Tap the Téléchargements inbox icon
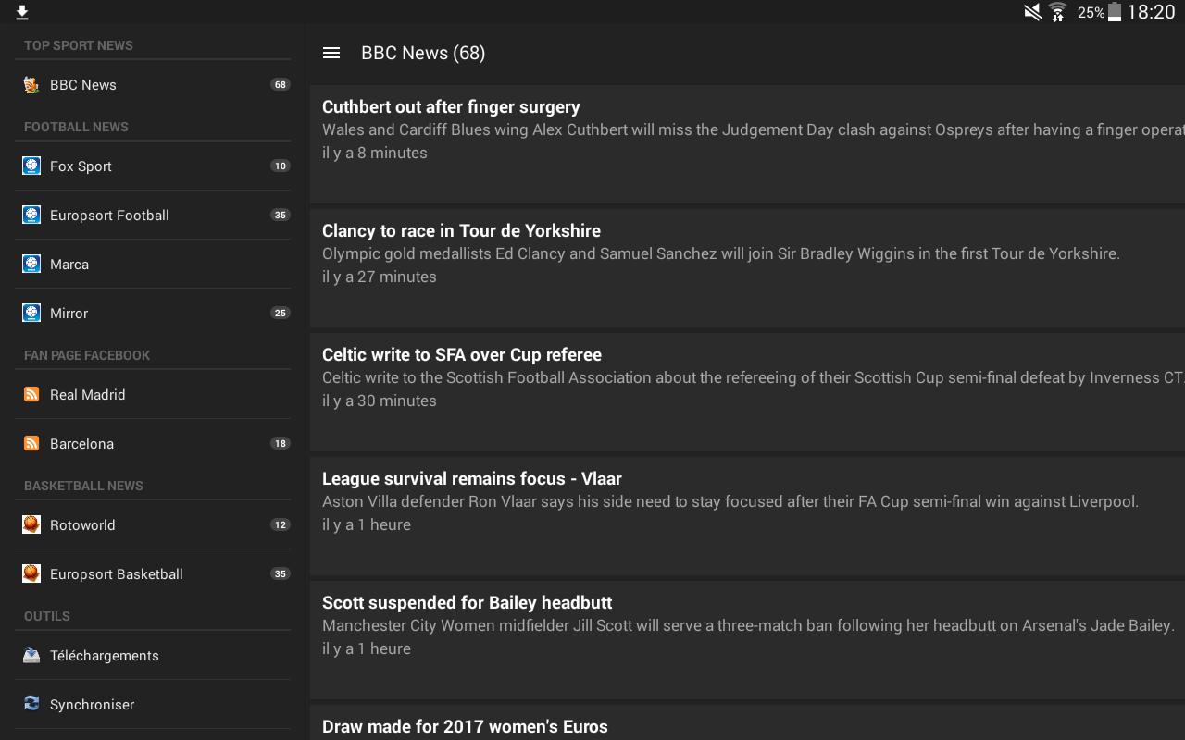Screen dimensions: 1185x740 [31, 656]
